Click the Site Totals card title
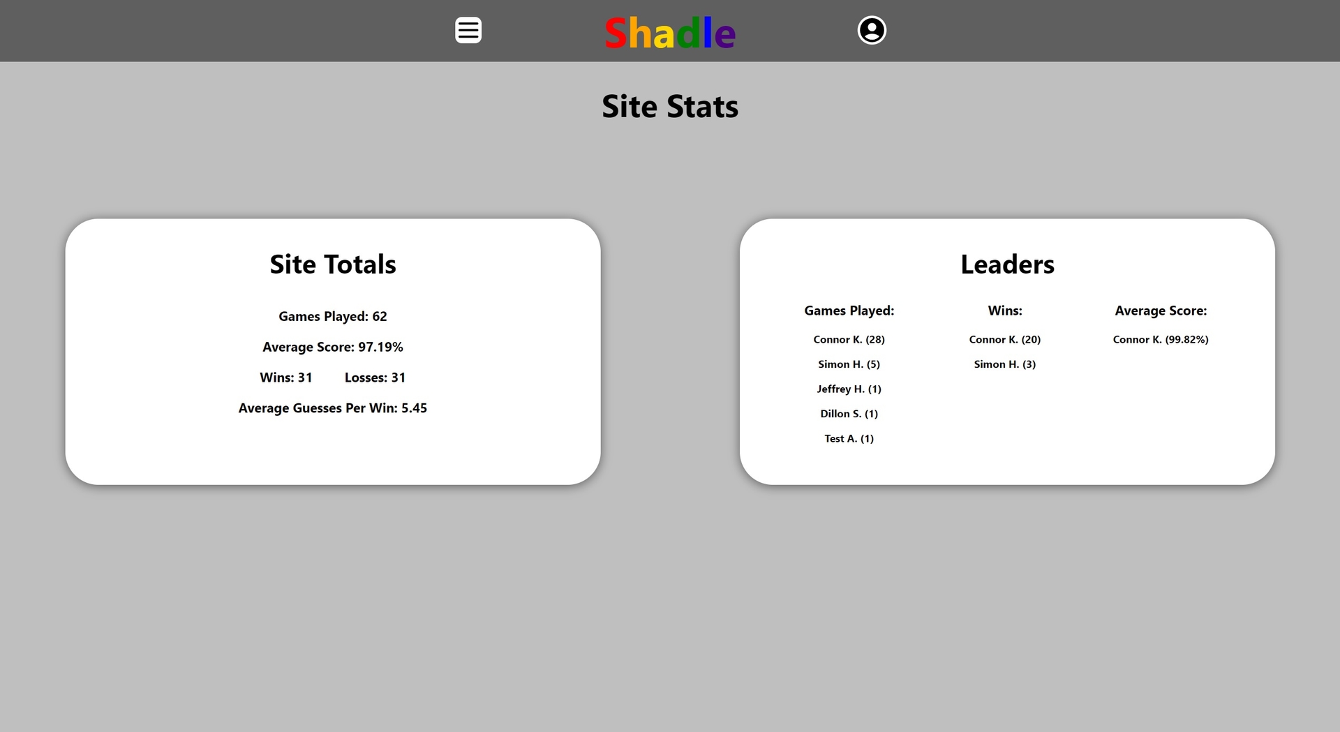The width and height of the screenshot is (1340, 732). coord(333,264)
